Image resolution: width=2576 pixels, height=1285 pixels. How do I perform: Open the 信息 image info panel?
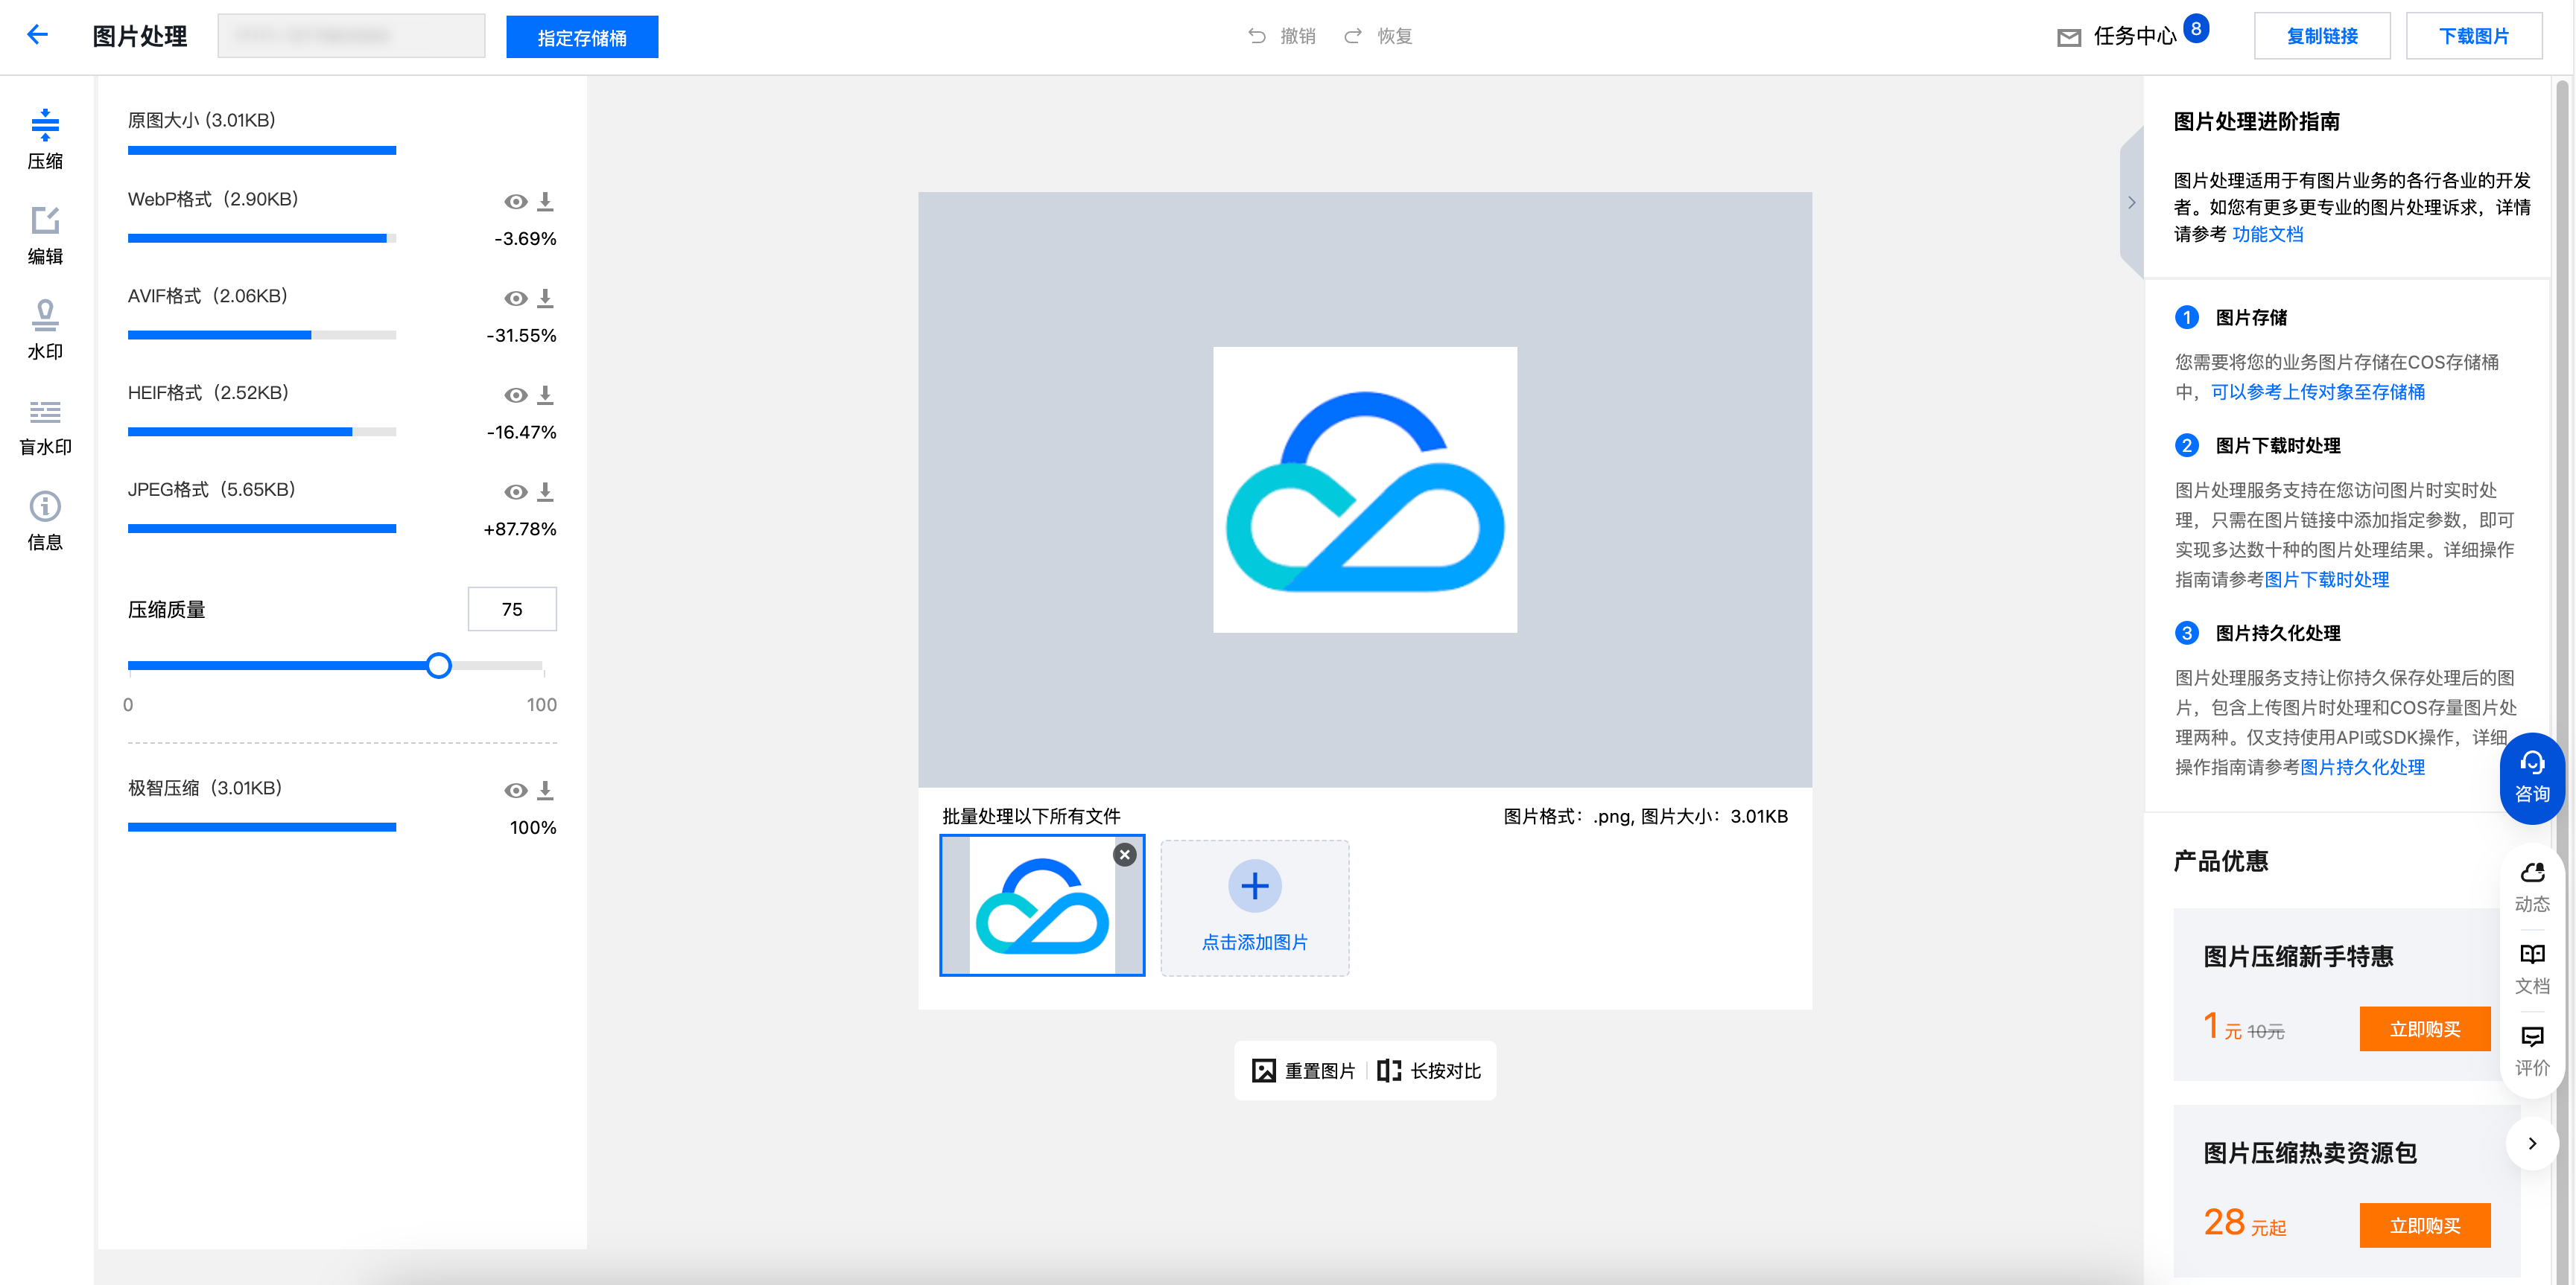point(45,520)
